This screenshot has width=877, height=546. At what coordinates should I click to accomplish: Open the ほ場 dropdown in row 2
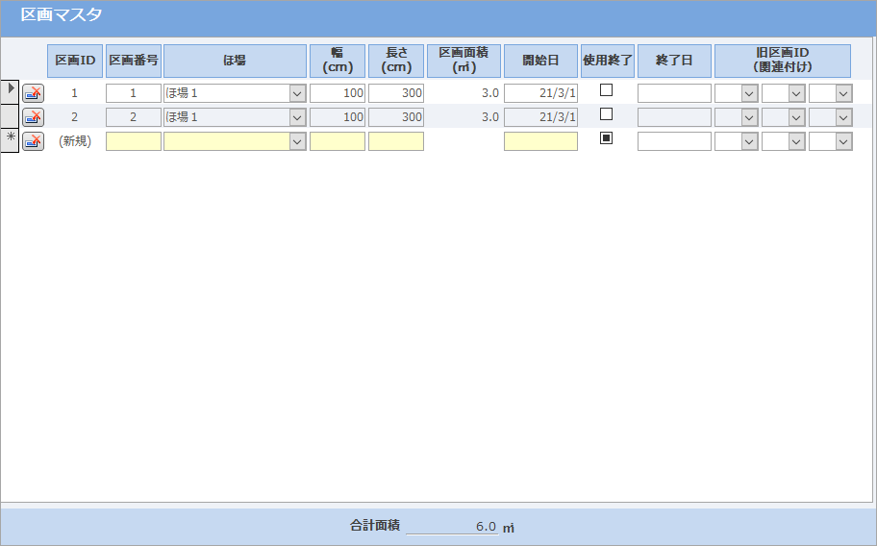[x=297, y=117]
